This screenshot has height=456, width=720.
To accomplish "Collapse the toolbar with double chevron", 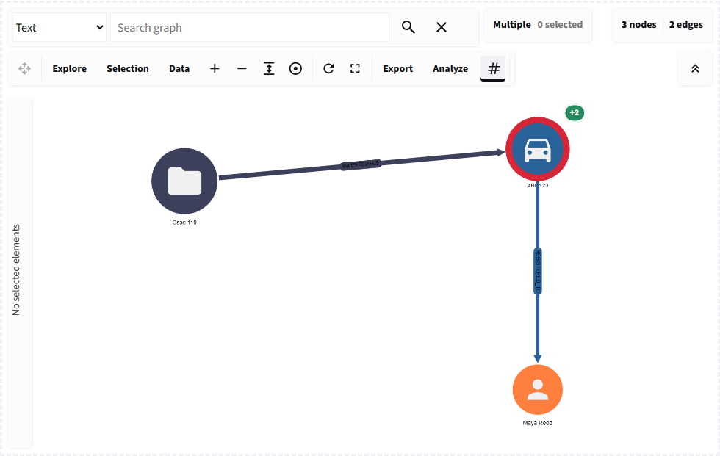I will (x=695, y=69).
